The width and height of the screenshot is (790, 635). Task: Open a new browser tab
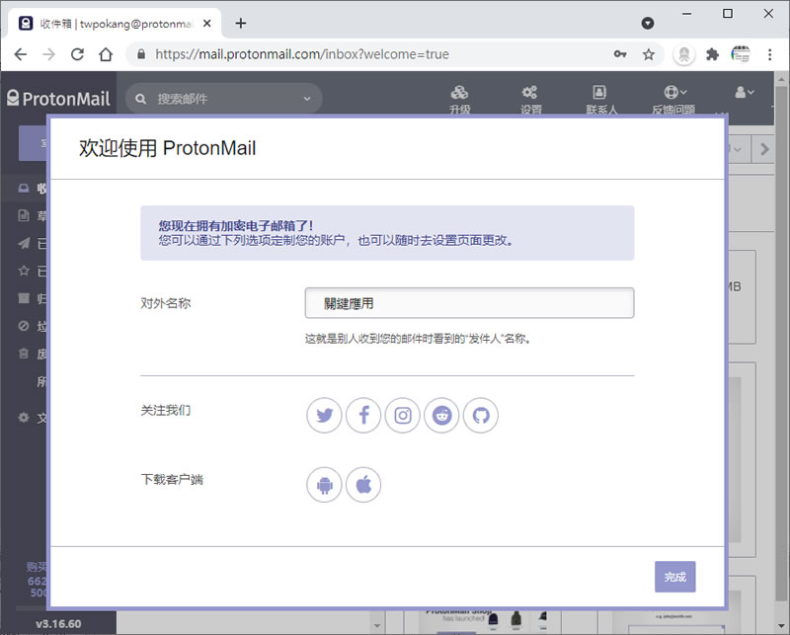[x=241, y=23]
